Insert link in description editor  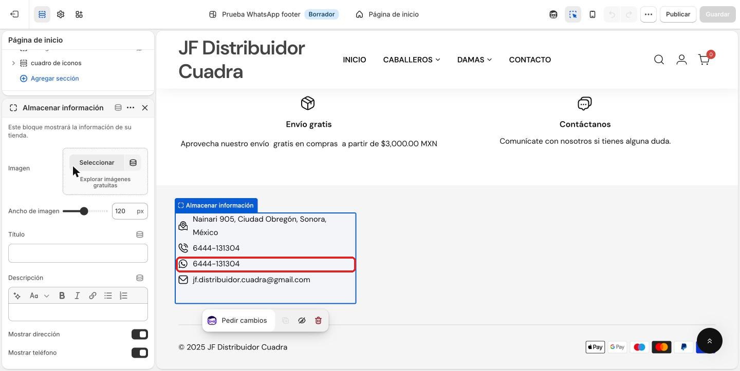[x=92, y=296]
